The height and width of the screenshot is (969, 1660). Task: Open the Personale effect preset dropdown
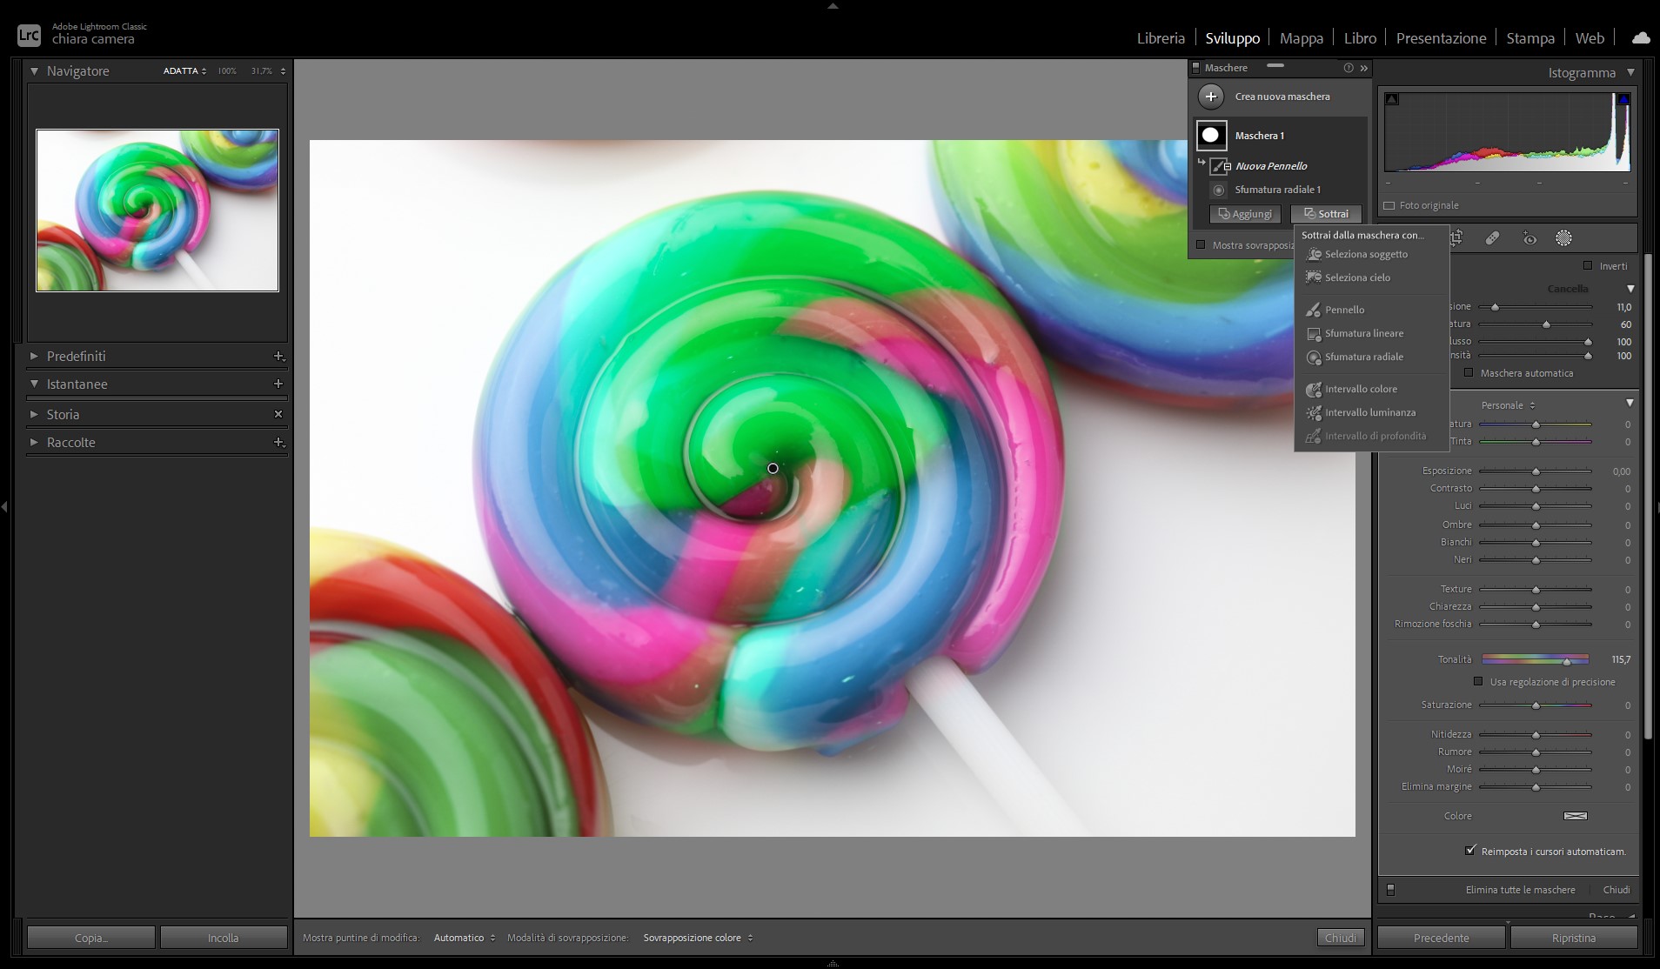coord(1508,405)
